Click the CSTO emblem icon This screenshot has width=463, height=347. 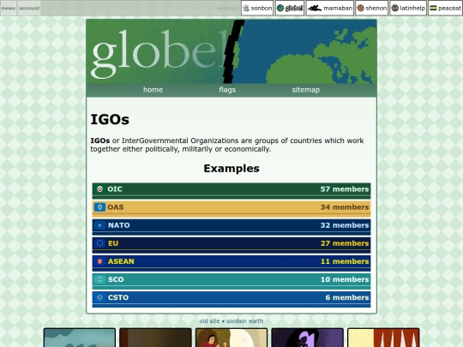(x=99, y=297)
